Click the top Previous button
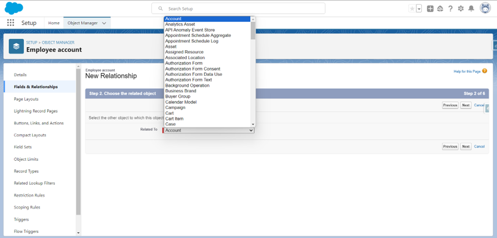 point(450,105)
